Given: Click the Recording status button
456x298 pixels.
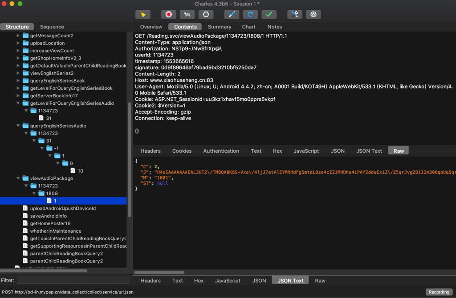Looking at the screenshot, I should tap(439, 292).
